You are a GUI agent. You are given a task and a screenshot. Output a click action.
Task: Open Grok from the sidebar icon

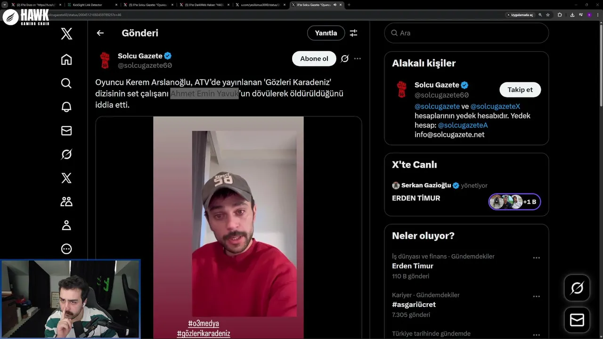[x=66, y=154]
